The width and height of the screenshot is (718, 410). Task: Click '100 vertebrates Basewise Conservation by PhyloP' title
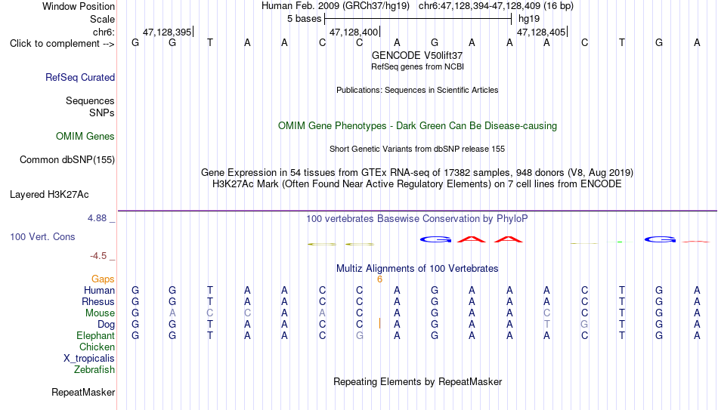(x=417, y=219)
